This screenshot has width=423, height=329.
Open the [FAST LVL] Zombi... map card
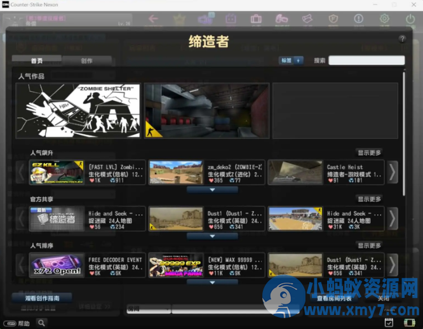(88, 172)
